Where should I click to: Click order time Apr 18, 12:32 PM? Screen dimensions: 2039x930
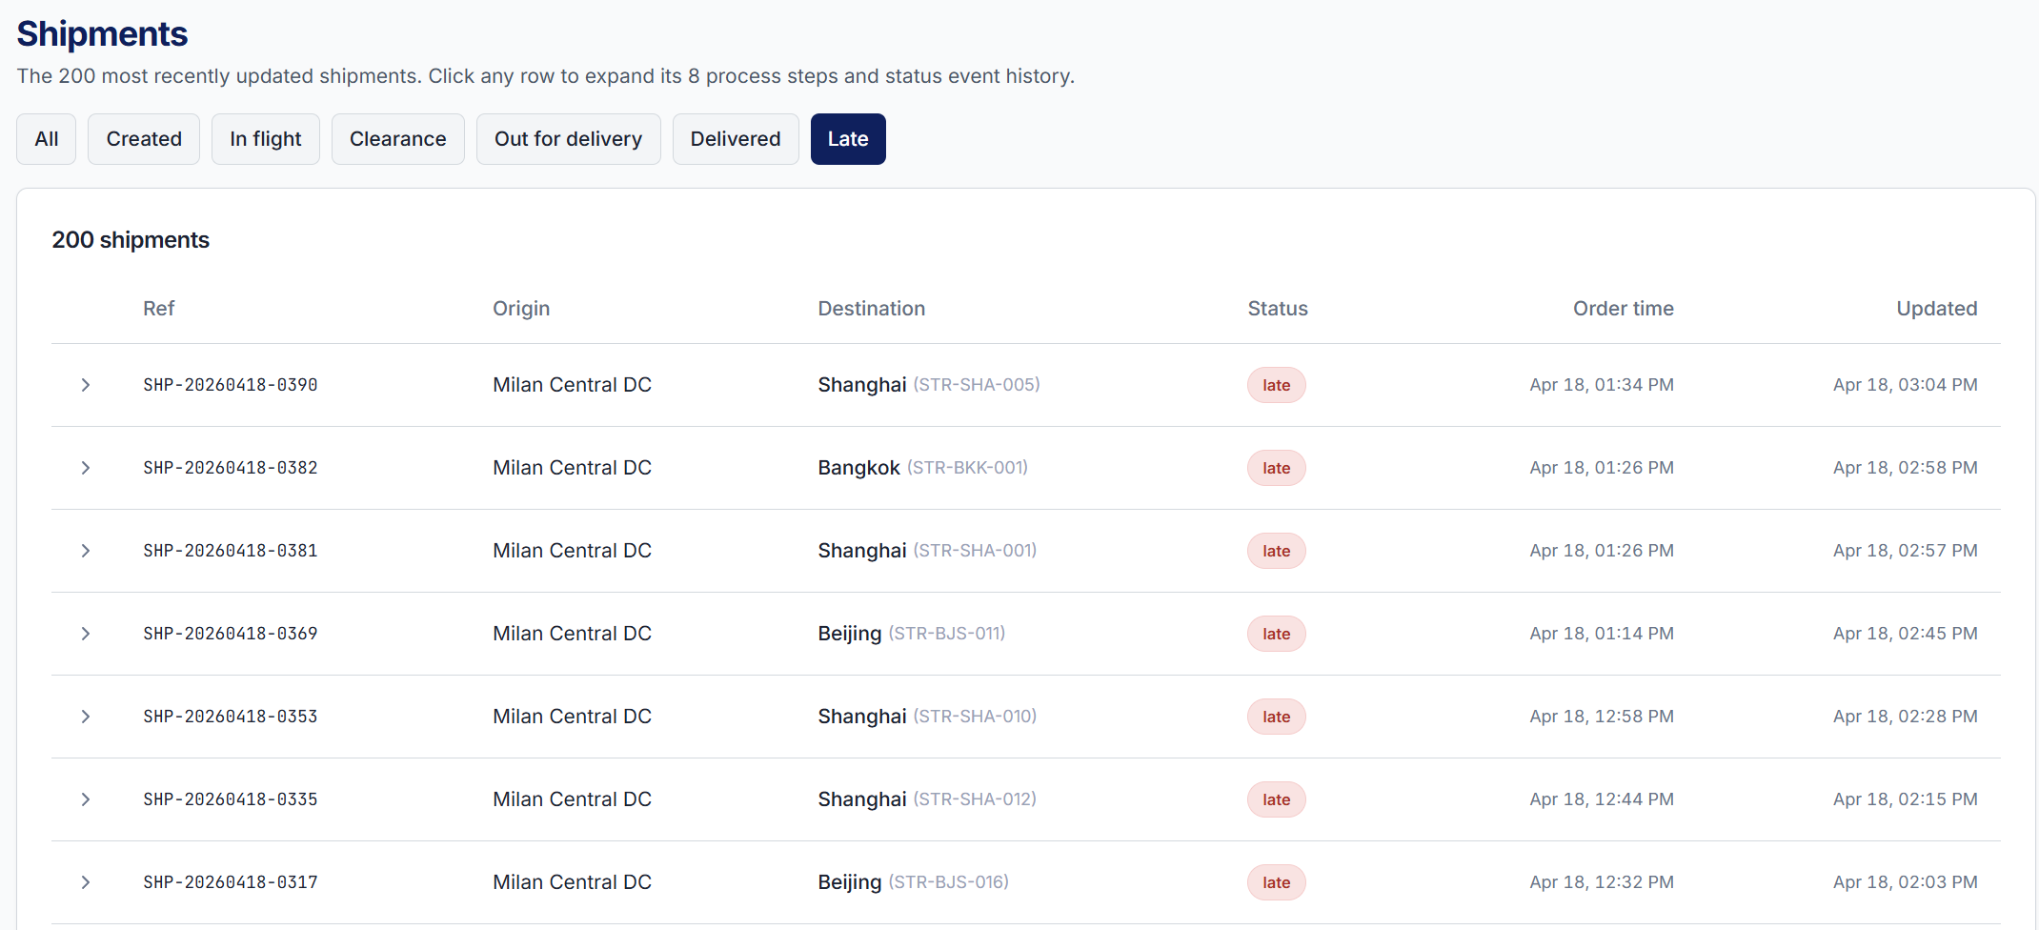point(1602,882)
